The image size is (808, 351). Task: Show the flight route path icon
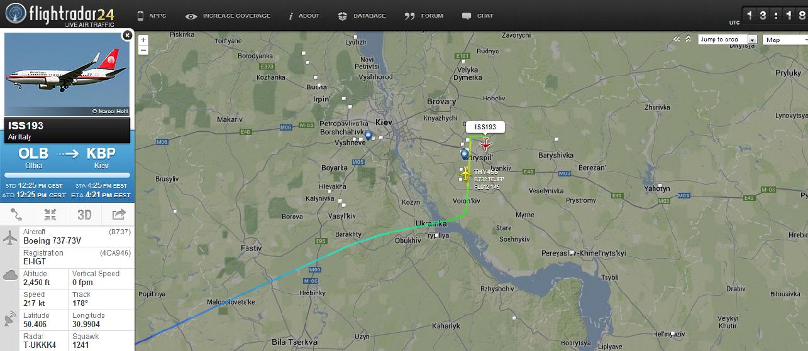tap(16, 215)
